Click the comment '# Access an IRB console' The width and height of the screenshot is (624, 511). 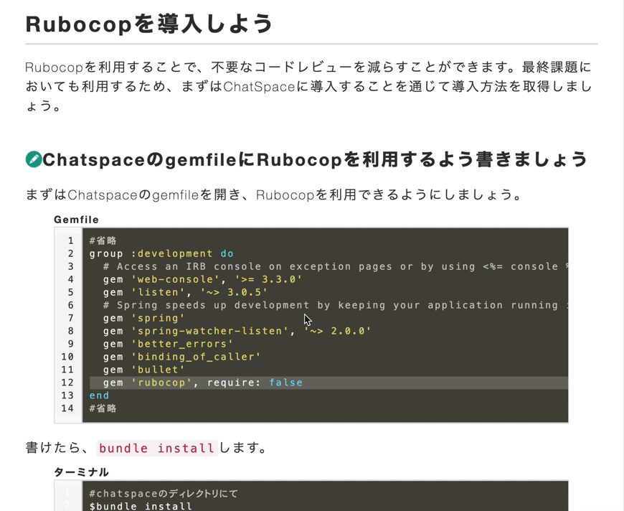335,266
